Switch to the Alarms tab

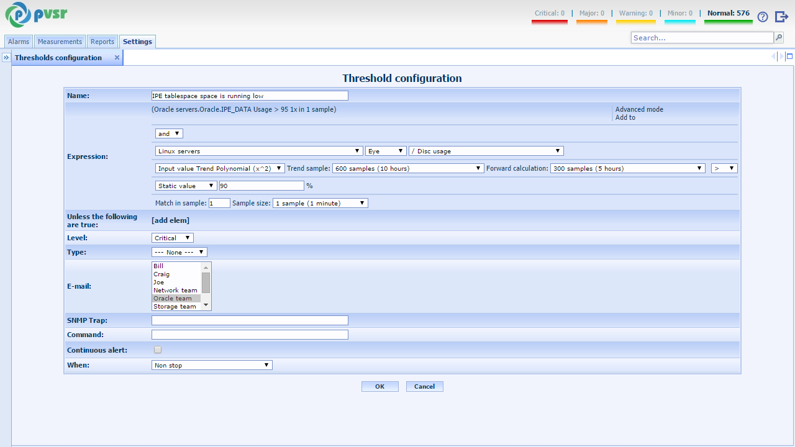(19, 42)
